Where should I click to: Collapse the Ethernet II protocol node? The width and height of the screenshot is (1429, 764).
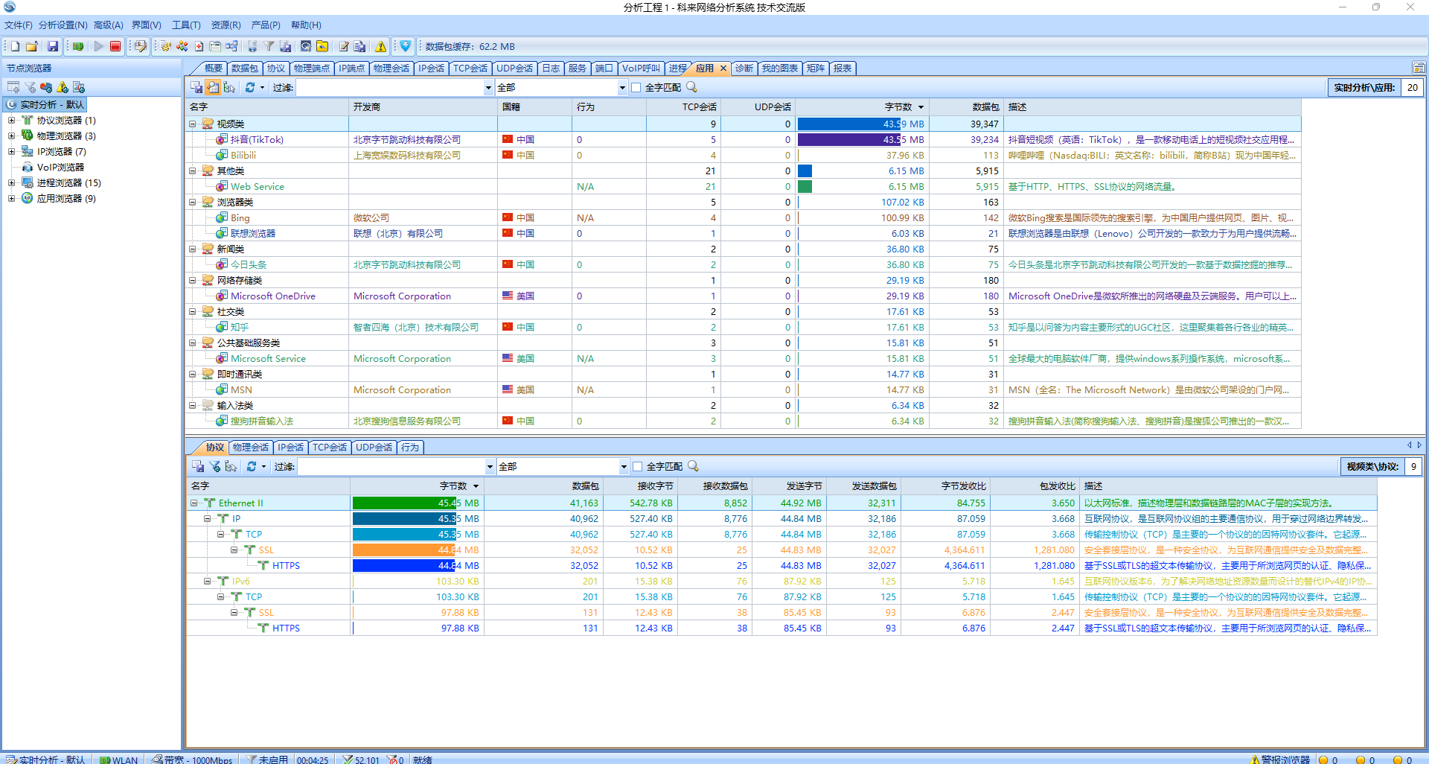194,503
